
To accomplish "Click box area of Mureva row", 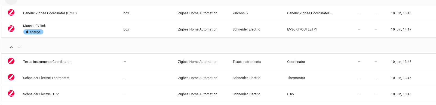I will coord(126,29).
